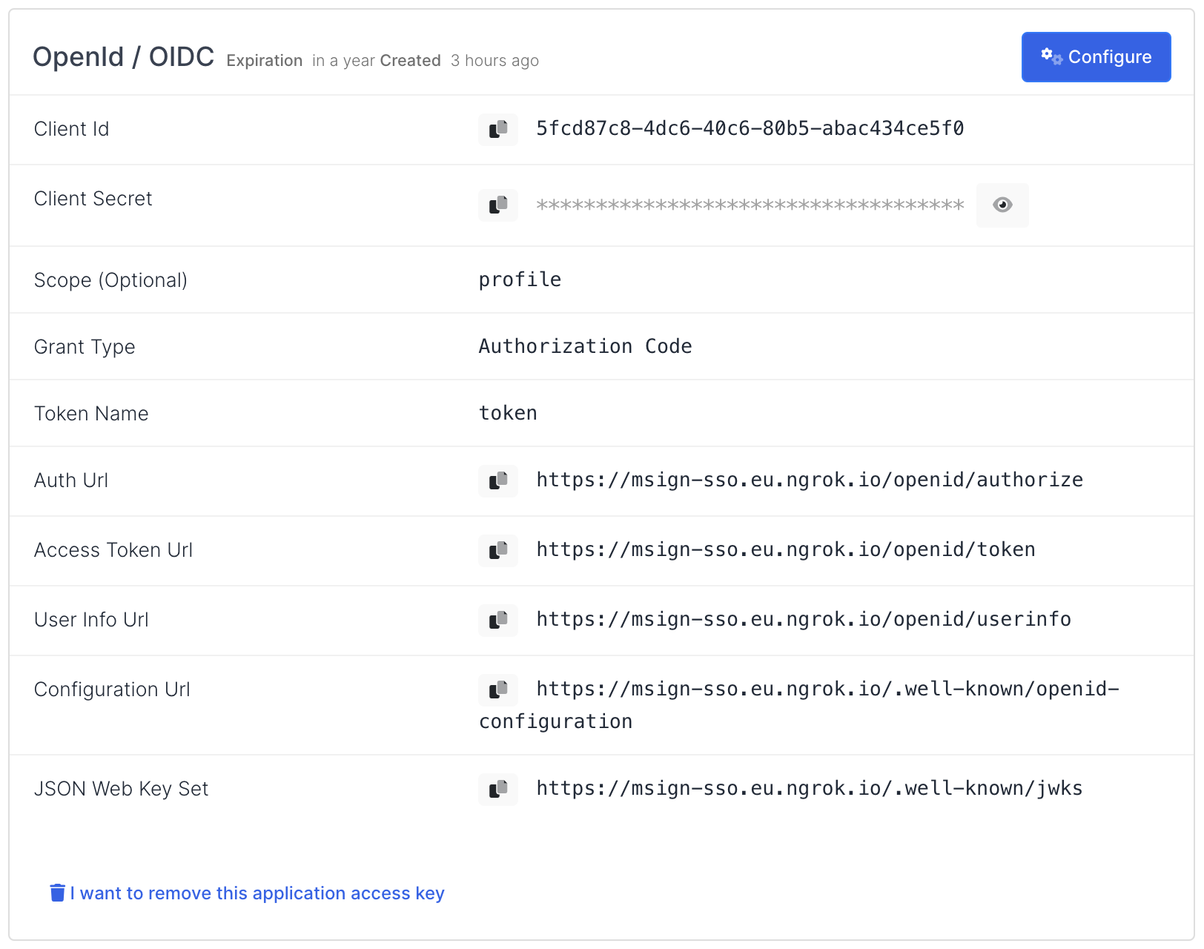Click the Authorization Code grant type value
Screen dimensions: 1204x949
pyautogui.click(x=585, y=347)
